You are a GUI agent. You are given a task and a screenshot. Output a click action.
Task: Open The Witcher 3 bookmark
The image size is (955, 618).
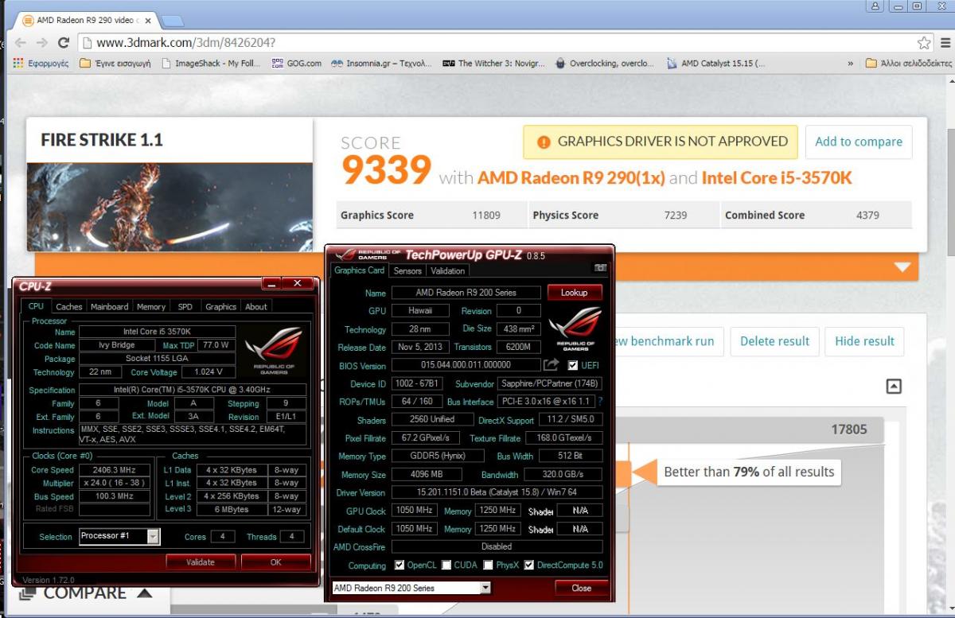(x=493, y=64)
